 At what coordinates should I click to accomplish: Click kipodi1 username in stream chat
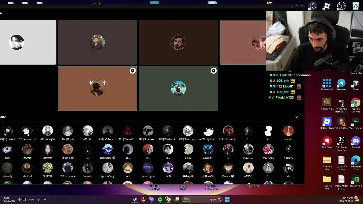288,86
